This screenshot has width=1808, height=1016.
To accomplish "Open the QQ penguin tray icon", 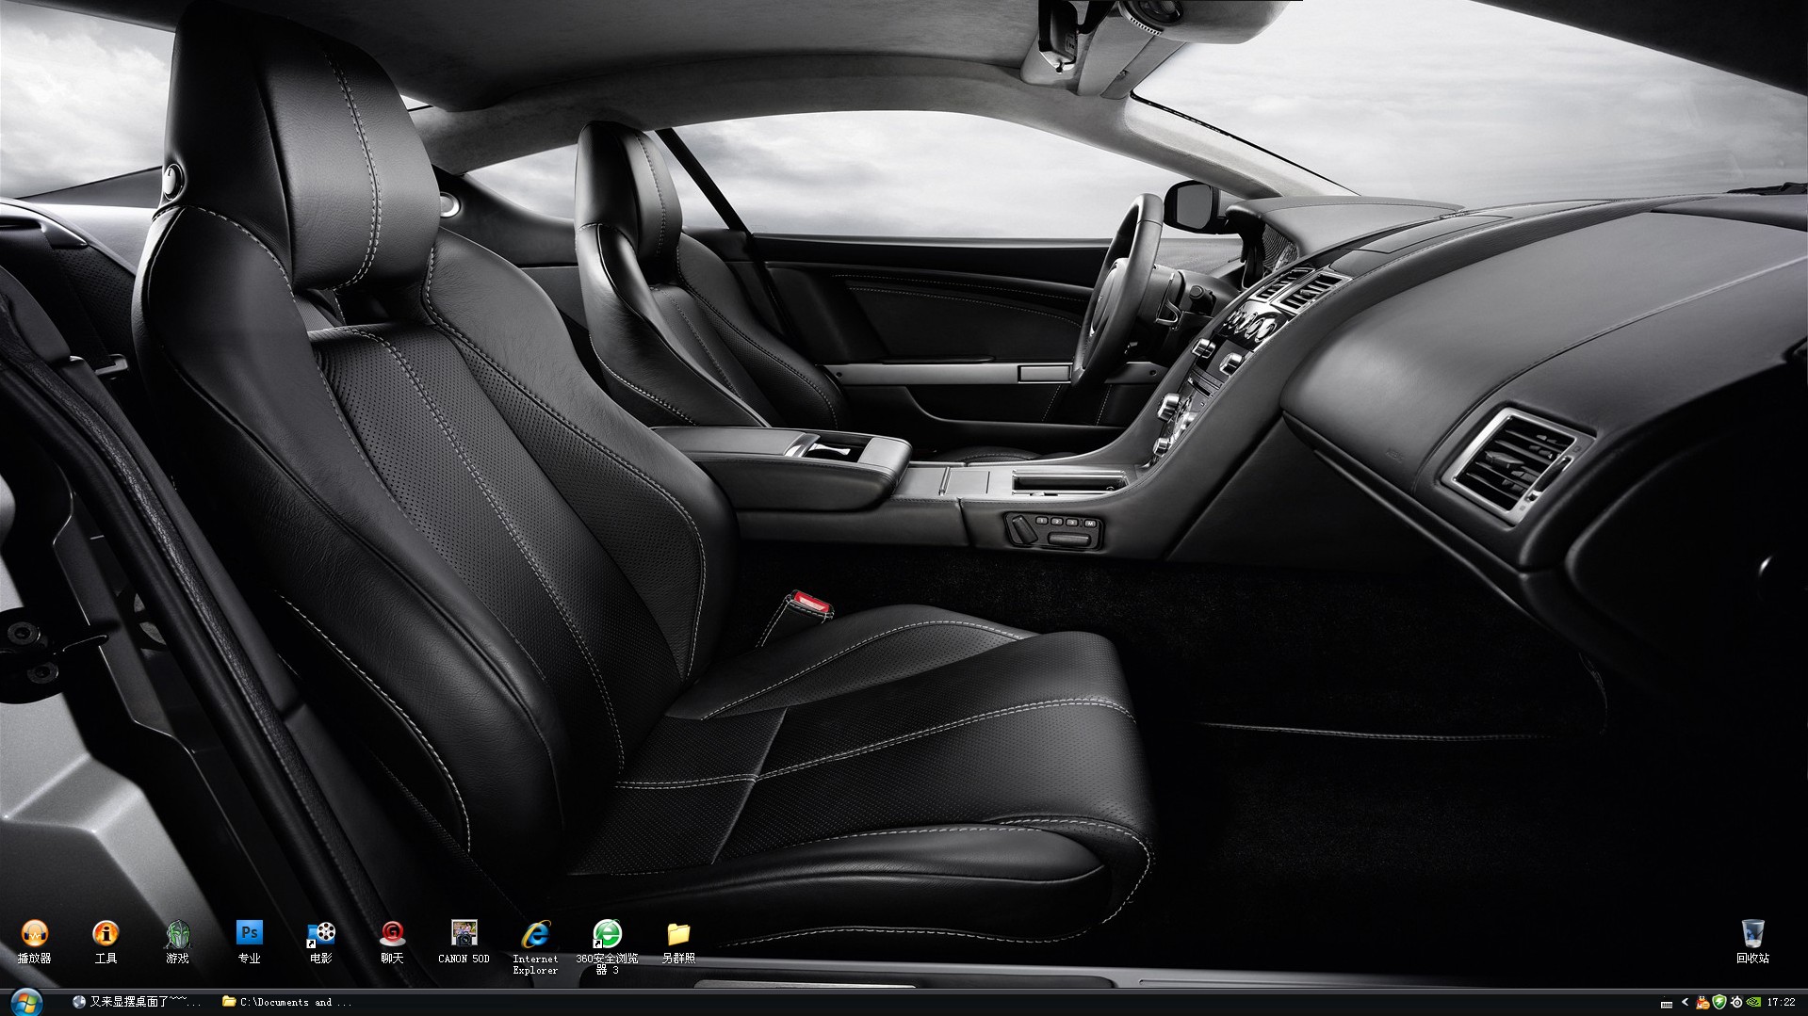I will [x=1702, y=1002].
